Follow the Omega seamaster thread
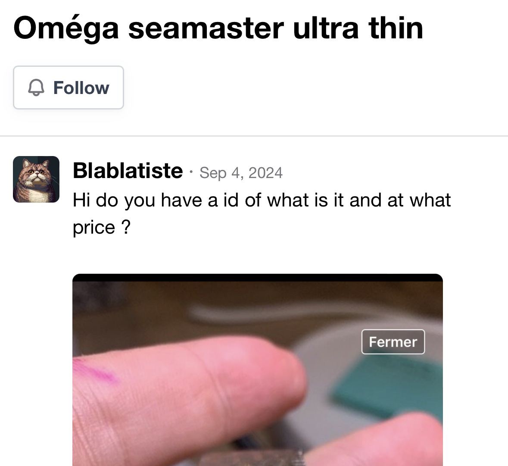 (x=69, y=88)
